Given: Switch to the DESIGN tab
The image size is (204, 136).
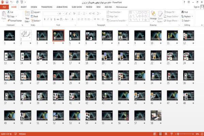Looking at the screenshot, I should pos(34,7).
